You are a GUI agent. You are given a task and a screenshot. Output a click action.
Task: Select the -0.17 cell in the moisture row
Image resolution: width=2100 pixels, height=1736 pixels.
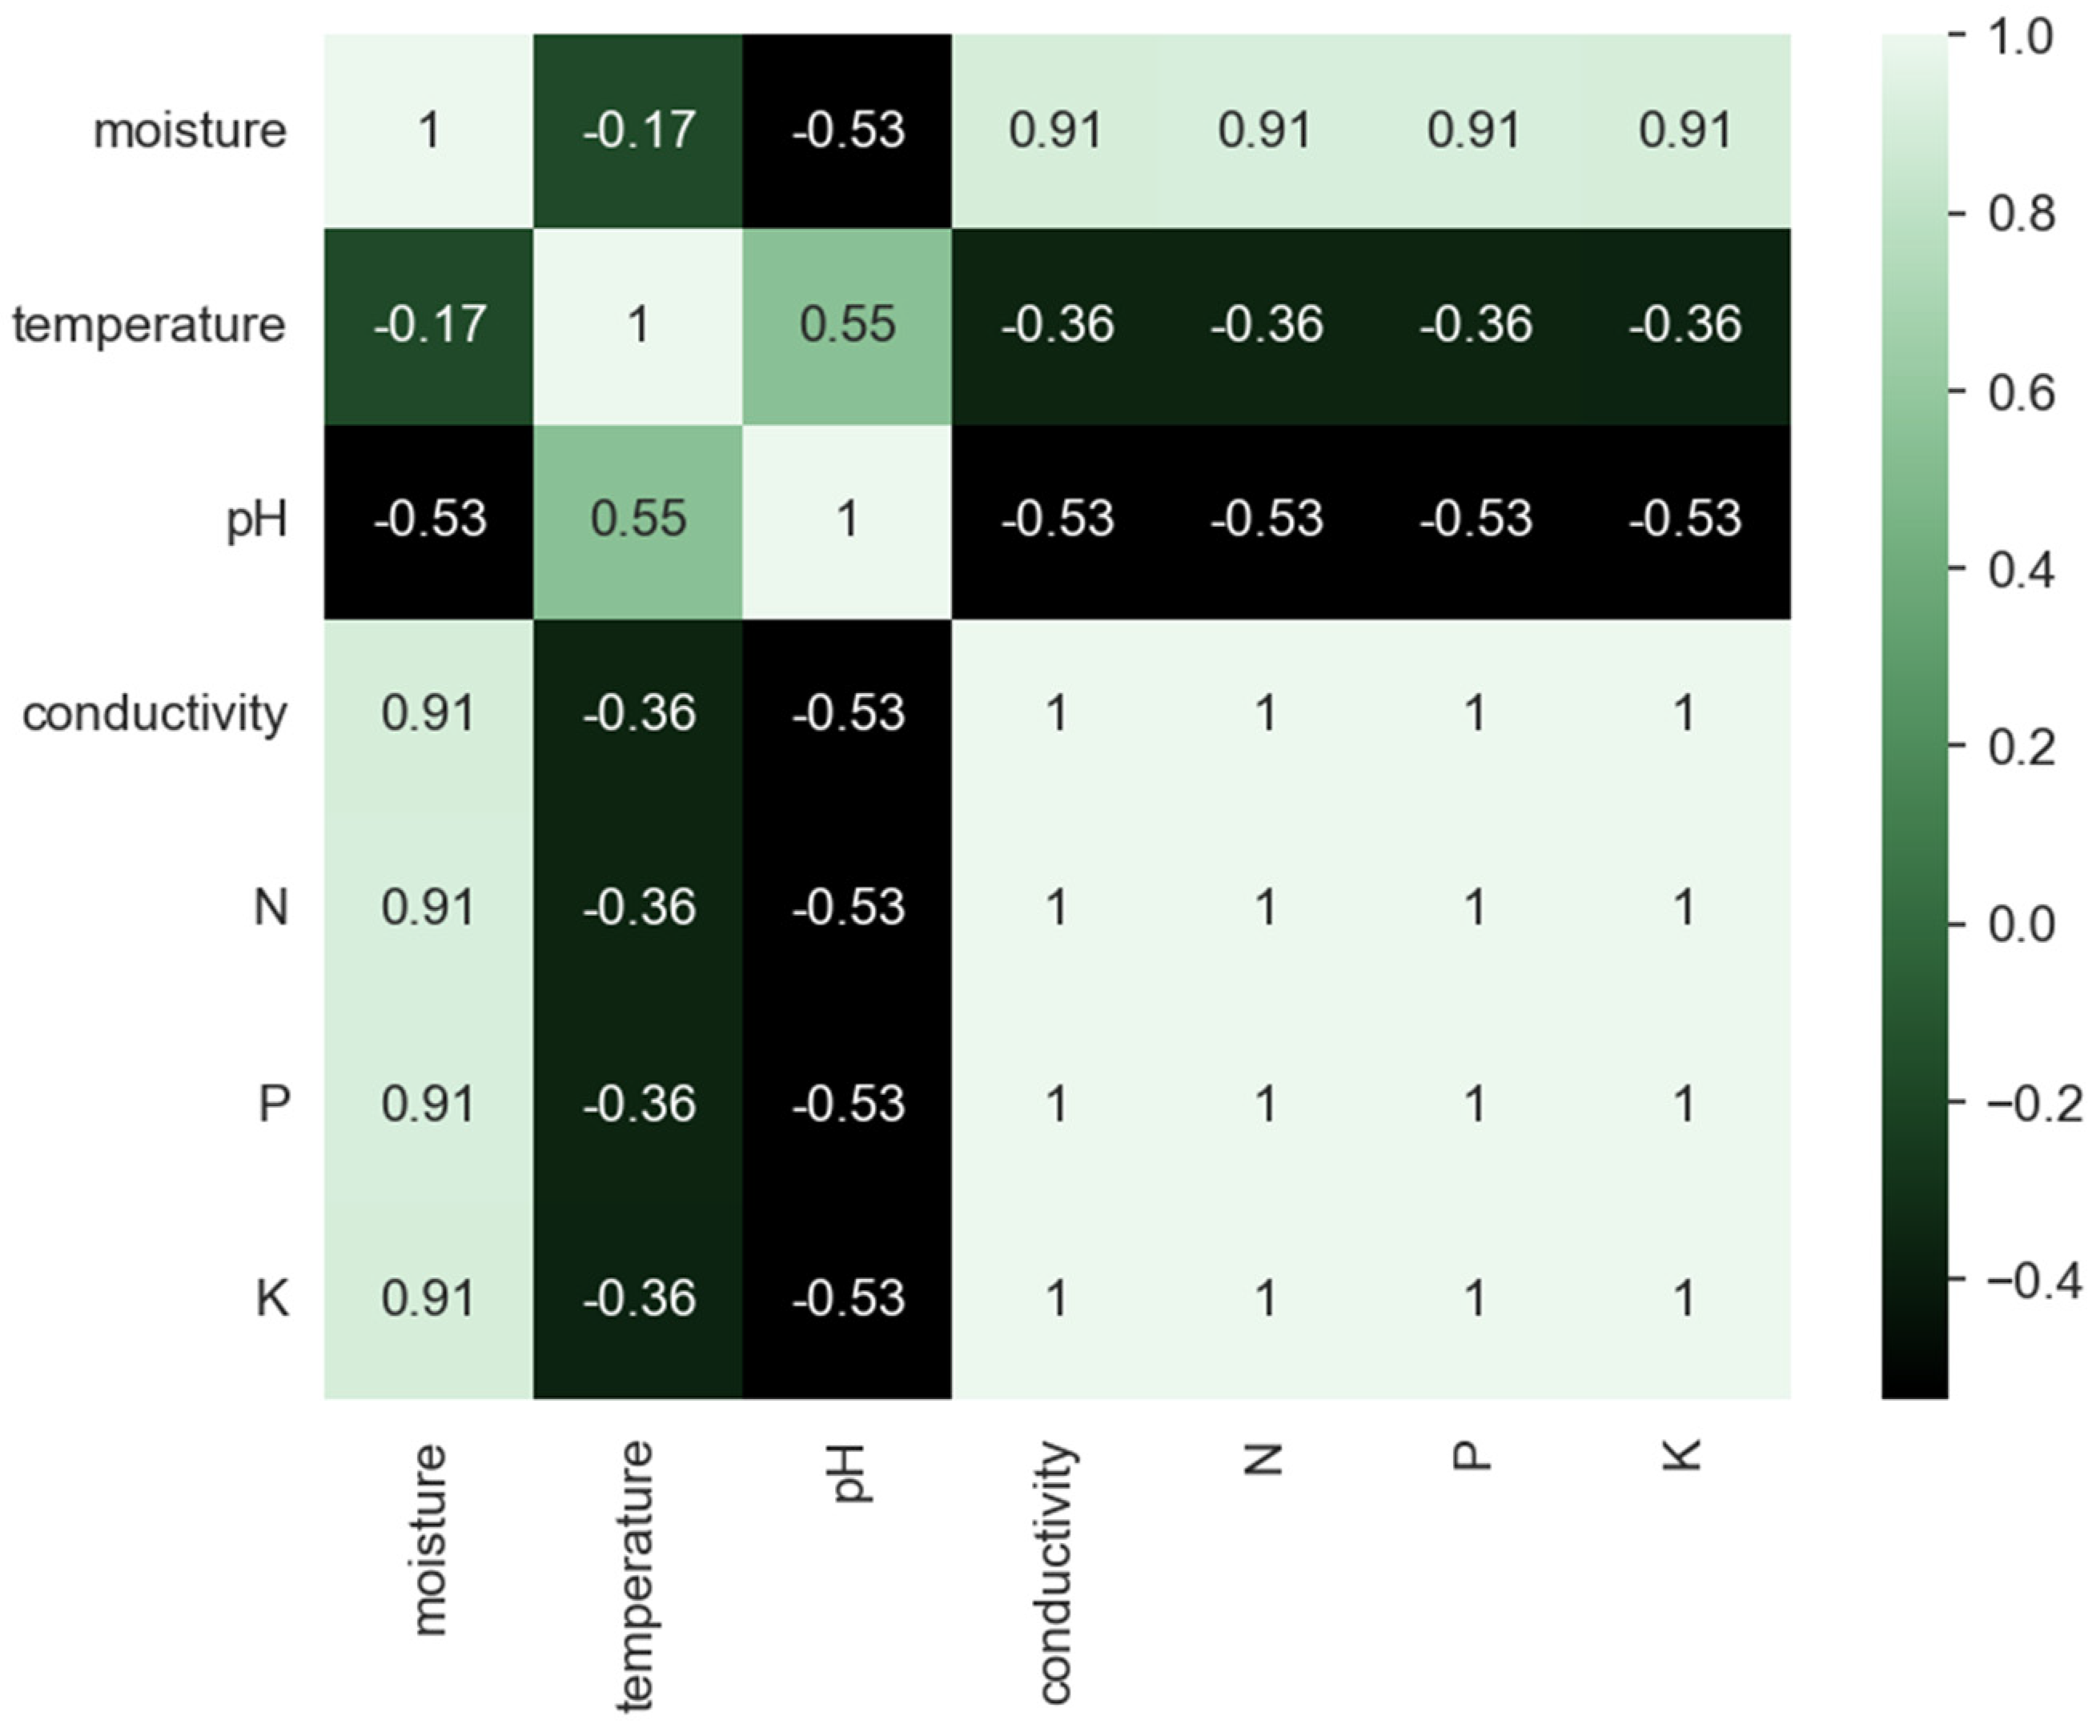tap(638, 131)
